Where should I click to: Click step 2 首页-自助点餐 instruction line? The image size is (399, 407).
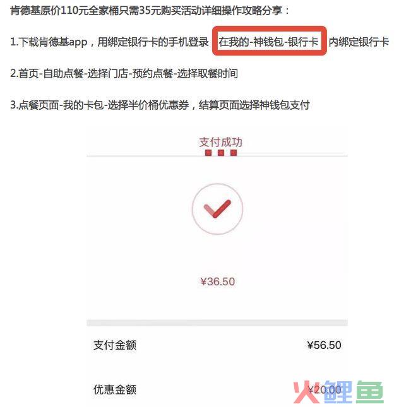124,73
